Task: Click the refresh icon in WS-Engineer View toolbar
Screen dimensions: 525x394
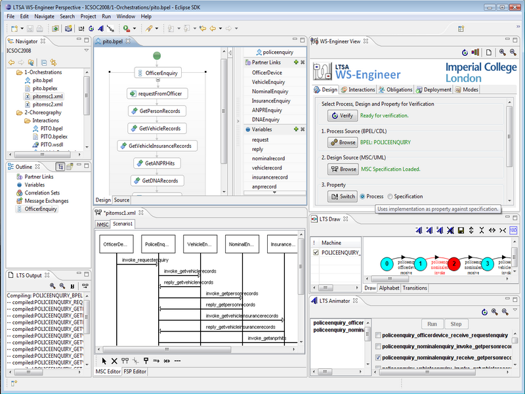Action: pyautogui.click(x=465, y=53)
